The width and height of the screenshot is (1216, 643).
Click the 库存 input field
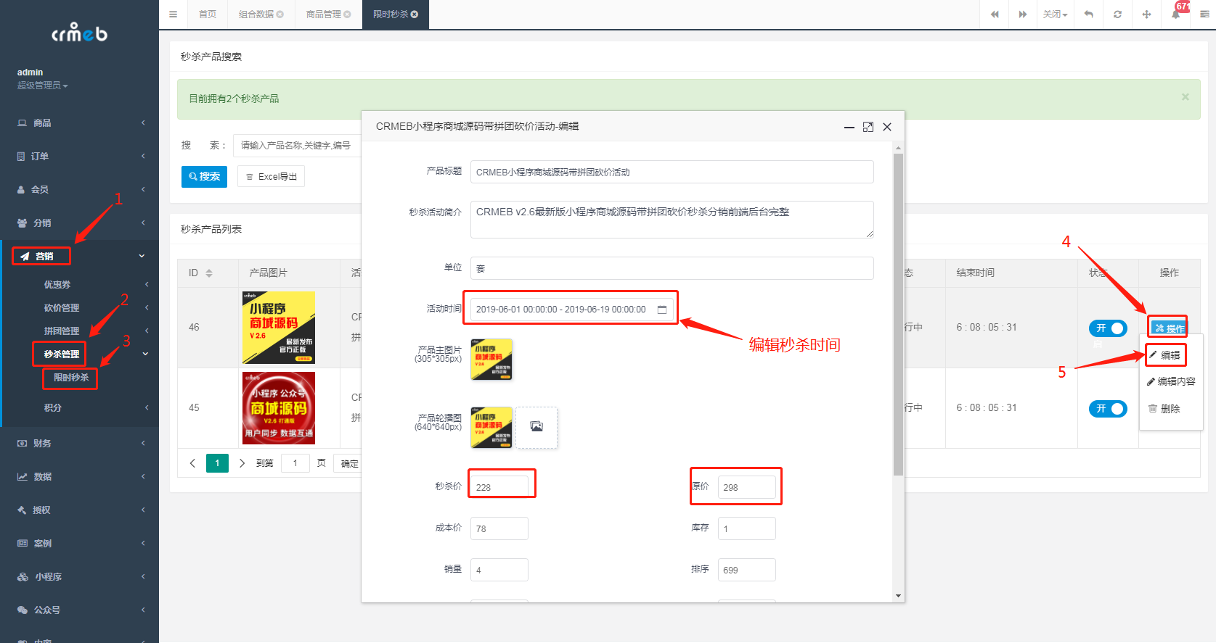(x=746, y=528)
